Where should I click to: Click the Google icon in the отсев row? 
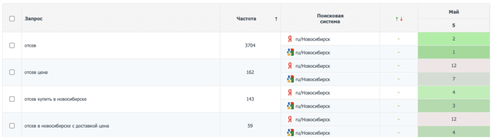(x=290, y=52)
